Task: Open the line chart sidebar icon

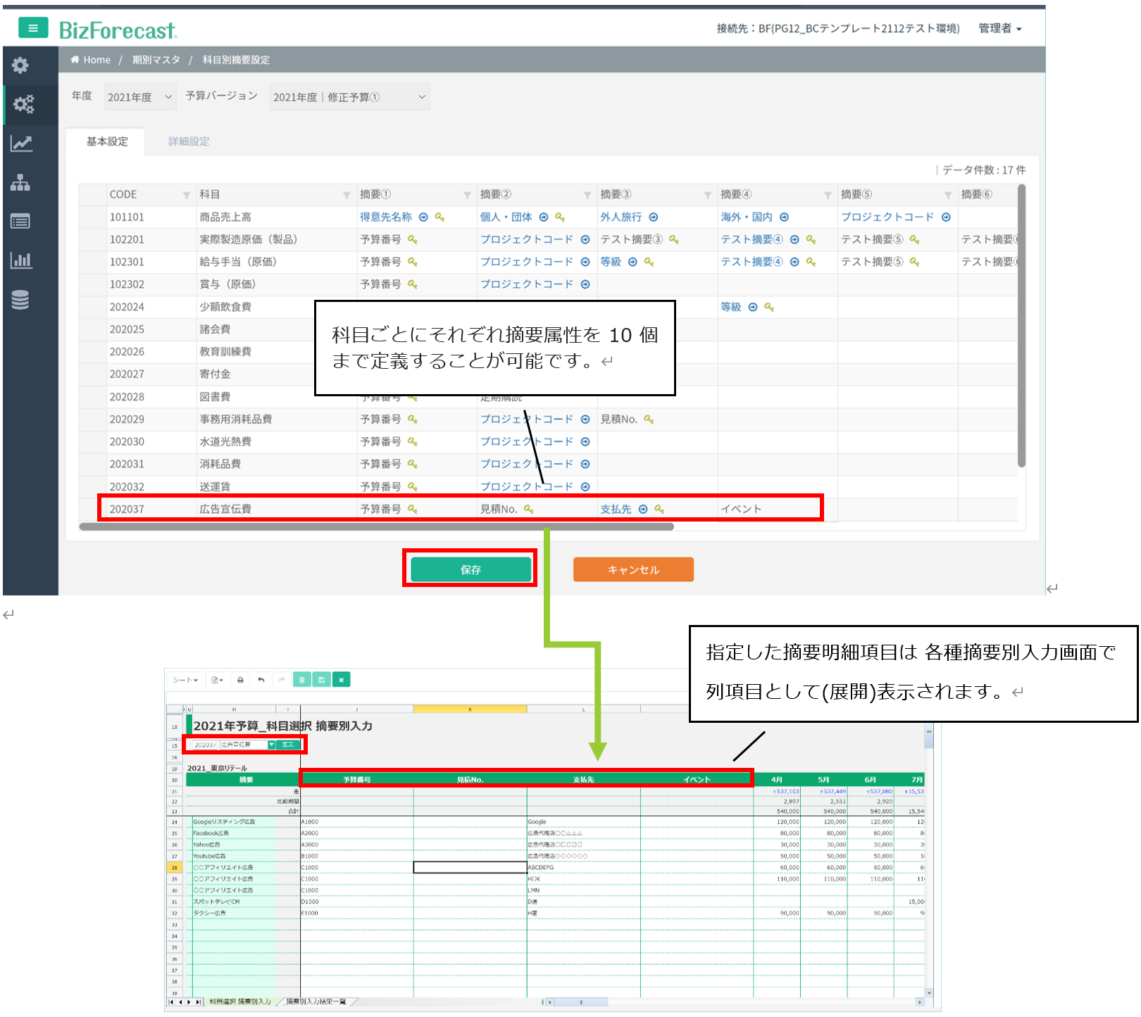Action: (20, 144)
